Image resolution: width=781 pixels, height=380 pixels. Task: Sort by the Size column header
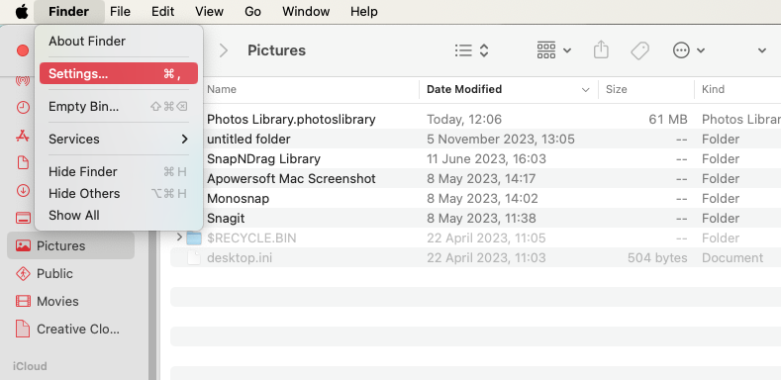pos(616,90)
